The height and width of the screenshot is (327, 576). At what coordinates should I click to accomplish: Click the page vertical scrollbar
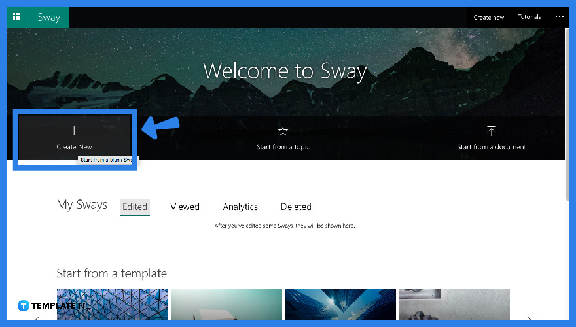(567, 114)
